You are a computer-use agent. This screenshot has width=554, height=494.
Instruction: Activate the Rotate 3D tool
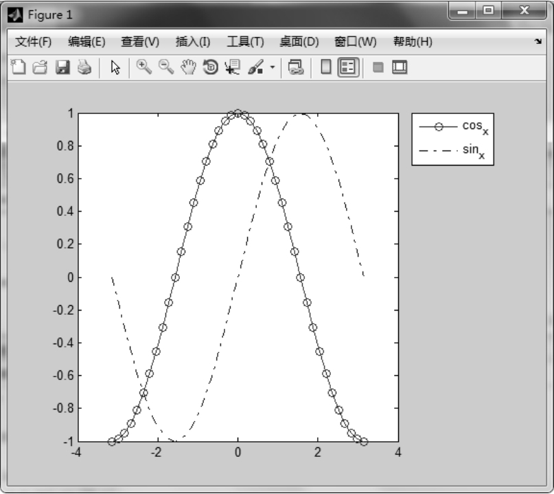click(x=211, y=67)
